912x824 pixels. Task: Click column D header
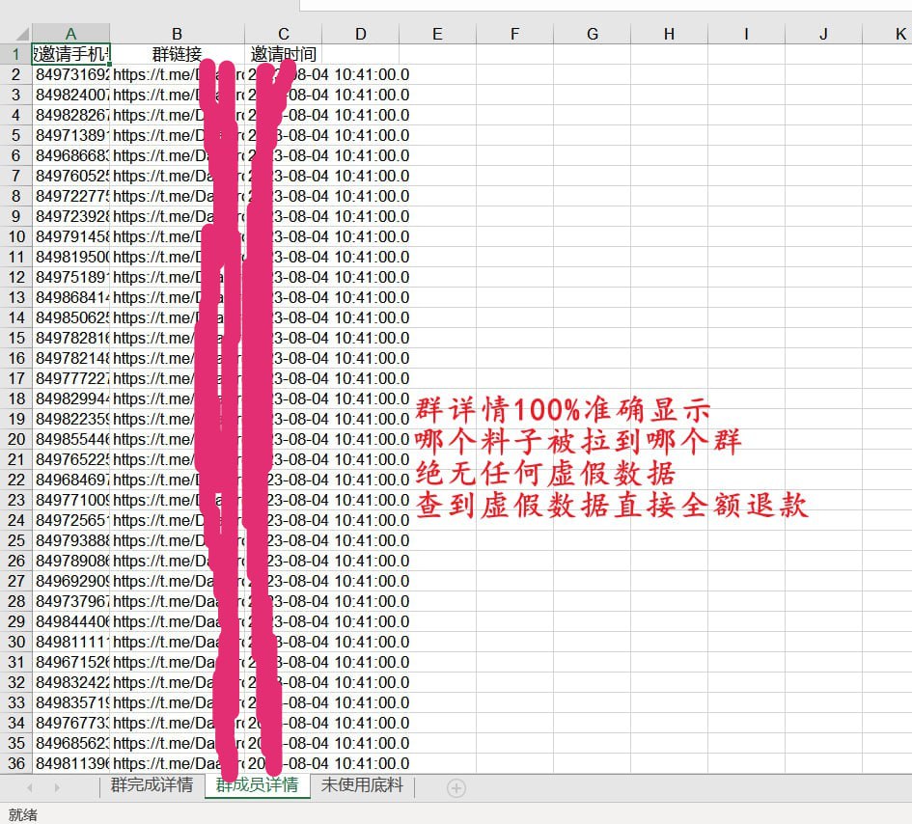[360, 34]
